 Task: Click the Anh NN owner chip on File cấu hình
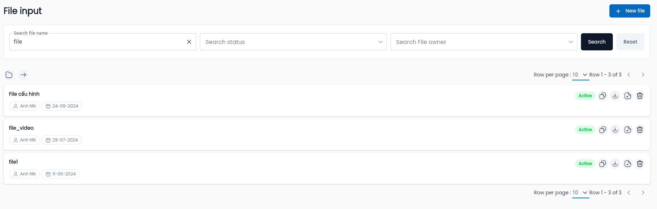click(24, 106)
